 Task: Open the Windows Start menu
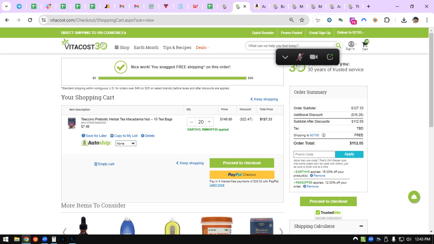[x=6, y=239]
